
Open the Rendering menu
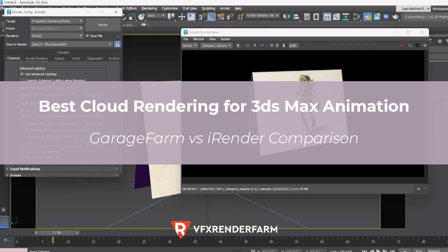tap(149, 8)
